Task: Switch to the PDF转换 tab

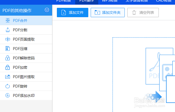Action: point(64,1)
